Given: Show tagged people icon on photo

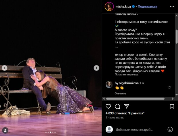Looking at the screenshot, I should coord(5,130).
